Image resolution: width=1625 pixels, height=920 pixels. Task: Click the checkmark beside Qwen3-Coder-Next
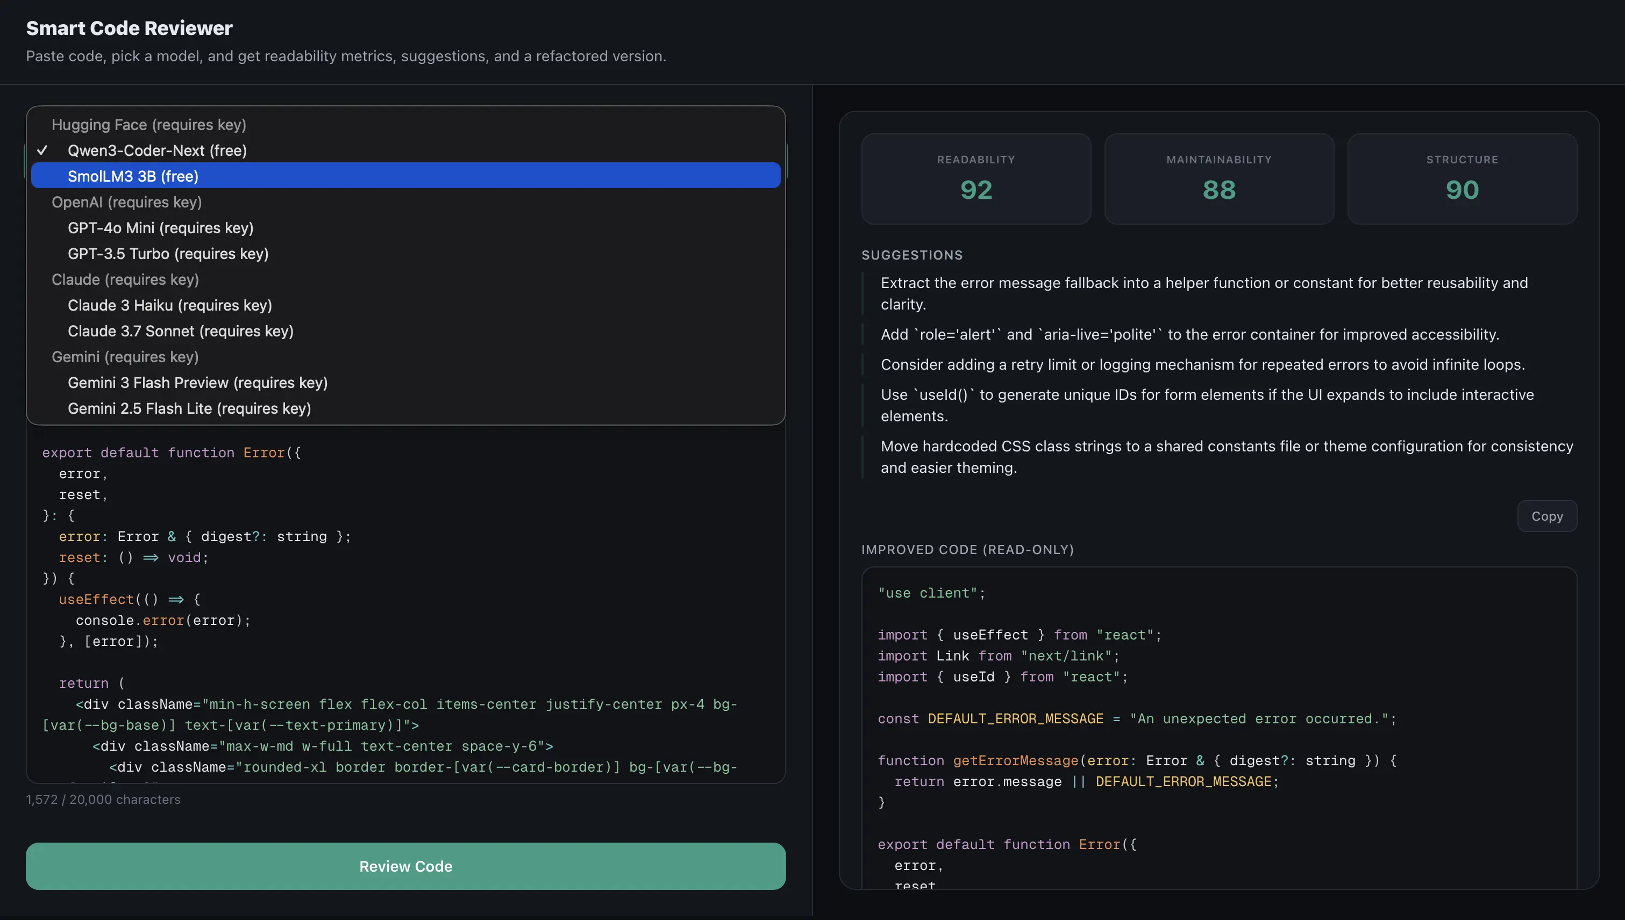(x=42, y=150)
